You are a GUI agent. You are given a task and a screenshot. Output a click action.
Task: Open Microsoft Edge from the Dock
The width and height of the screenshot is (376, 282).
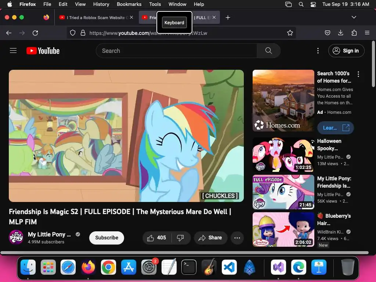tap(299, 267)
